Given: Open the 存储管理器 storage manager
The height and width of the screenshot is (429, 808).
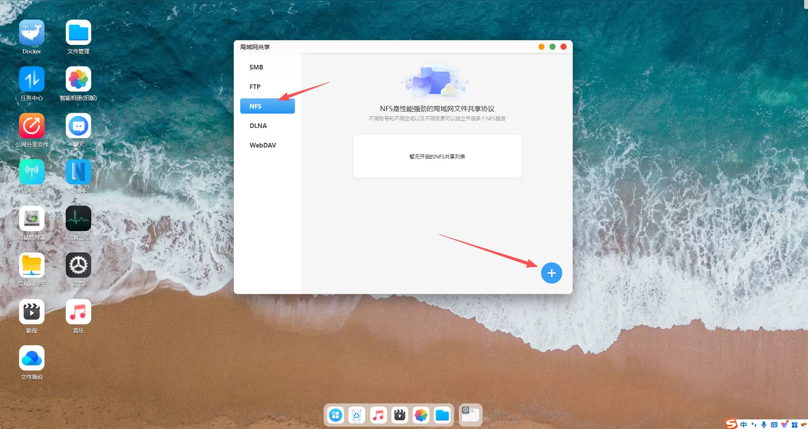Looking at the screenshot, I should coord(32,219).
